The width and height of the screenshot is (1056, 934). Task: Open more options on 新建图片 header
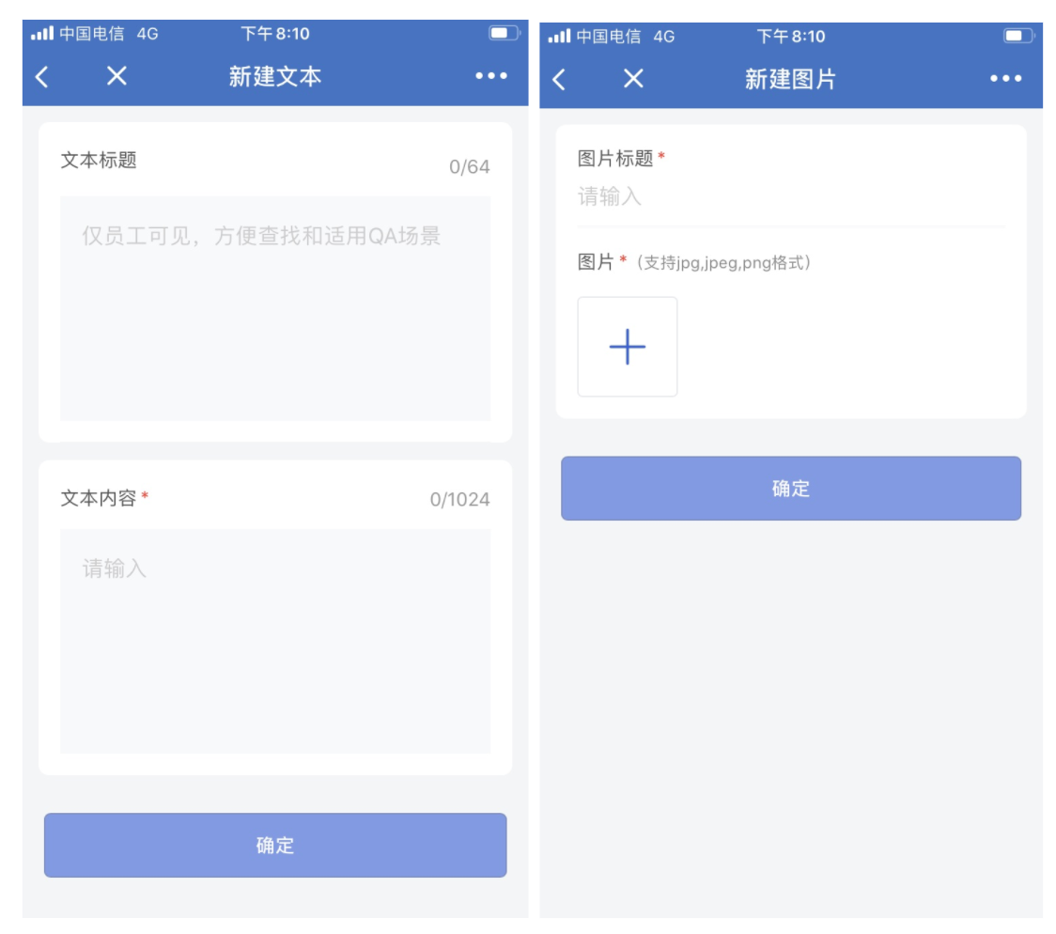[1005, 79]
